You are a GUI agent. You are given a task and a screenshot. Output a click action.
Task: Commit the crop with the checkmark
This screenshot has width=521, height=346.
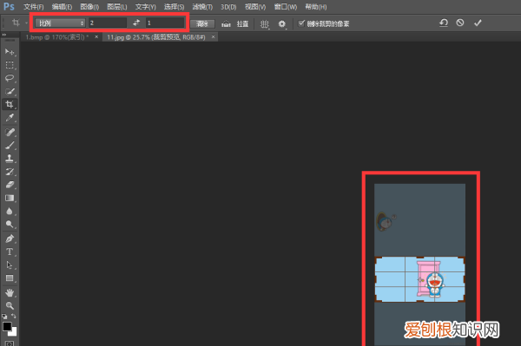coord(478,23)
